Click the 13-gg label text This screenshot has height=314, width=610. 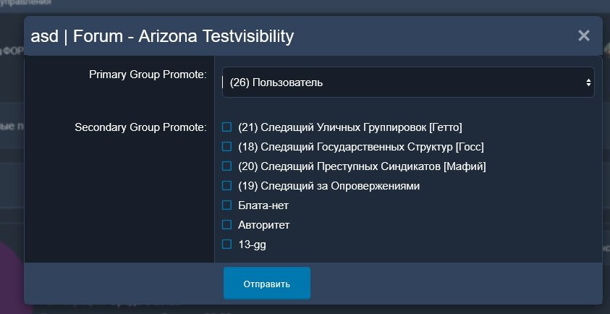(252, 245)
